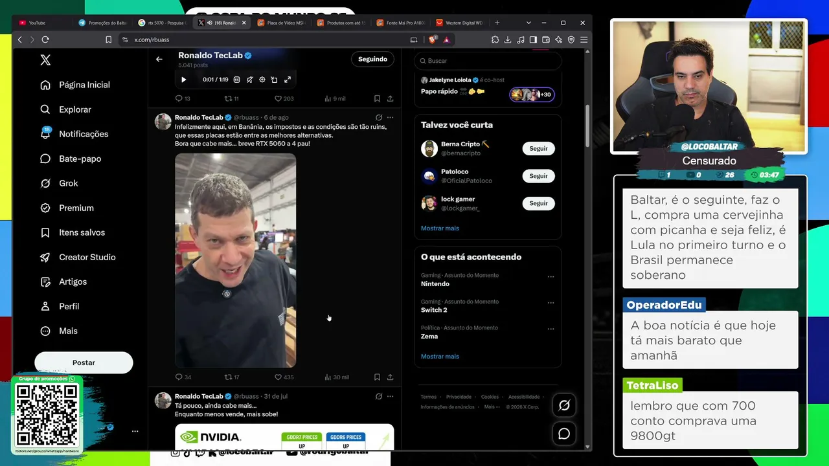The width and height of the screenshot is (829, 466).
Task: Open more options on the 31 de jul post
Action: [390, 396]
